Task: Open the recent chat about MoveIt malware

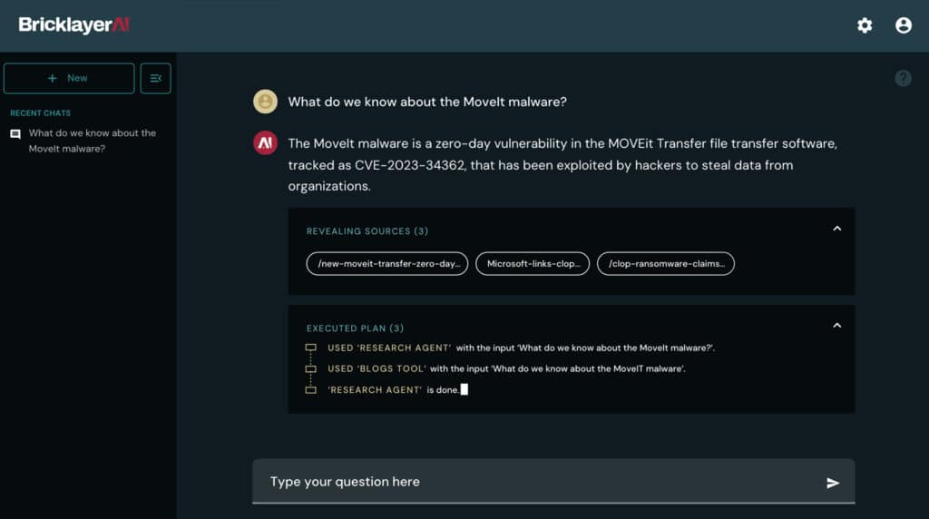Action: click(92, 141)
